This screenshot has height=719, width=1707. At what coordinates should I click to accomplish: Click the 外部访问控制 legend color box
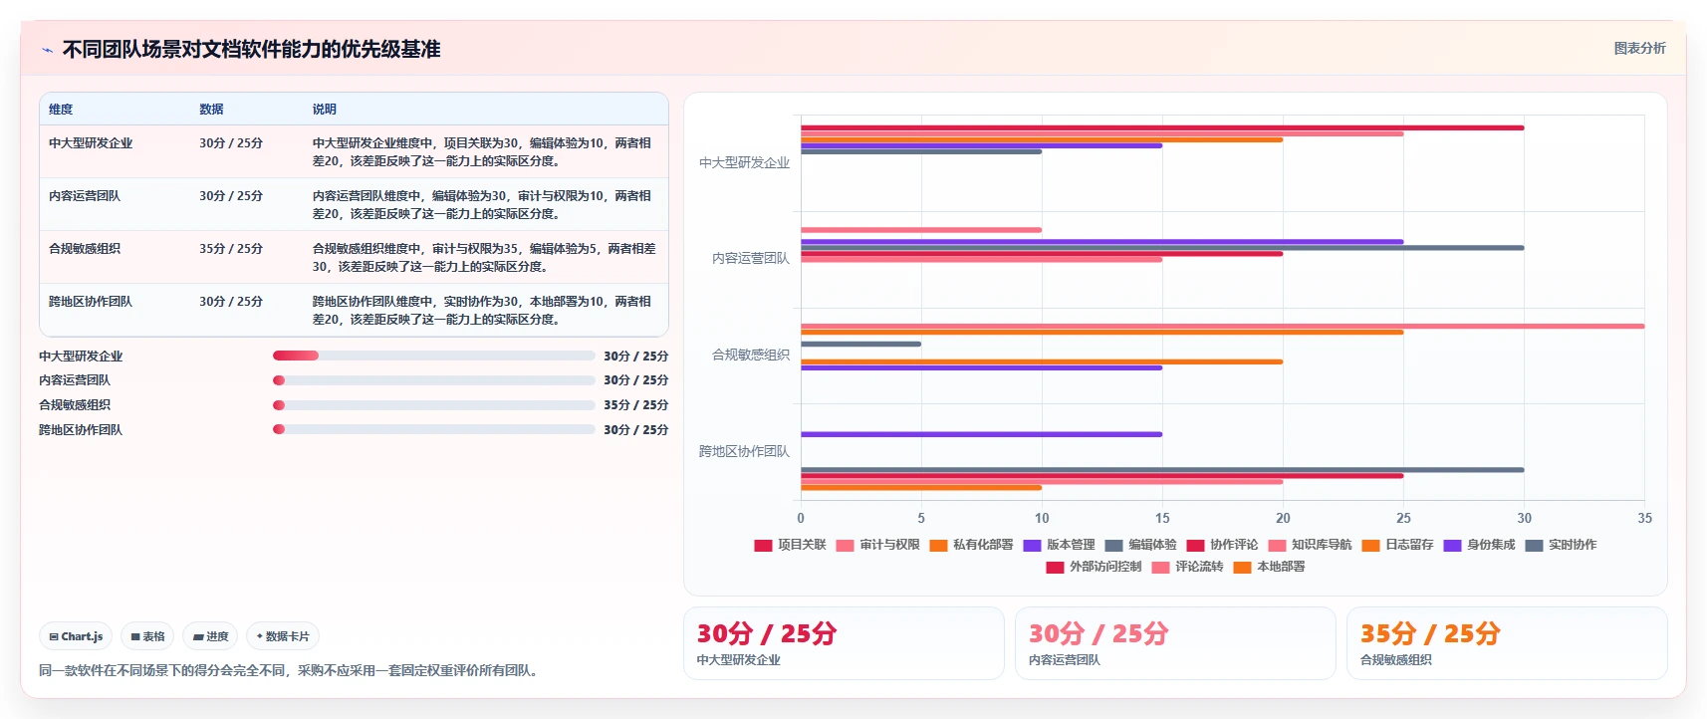tap(1055, 567)
